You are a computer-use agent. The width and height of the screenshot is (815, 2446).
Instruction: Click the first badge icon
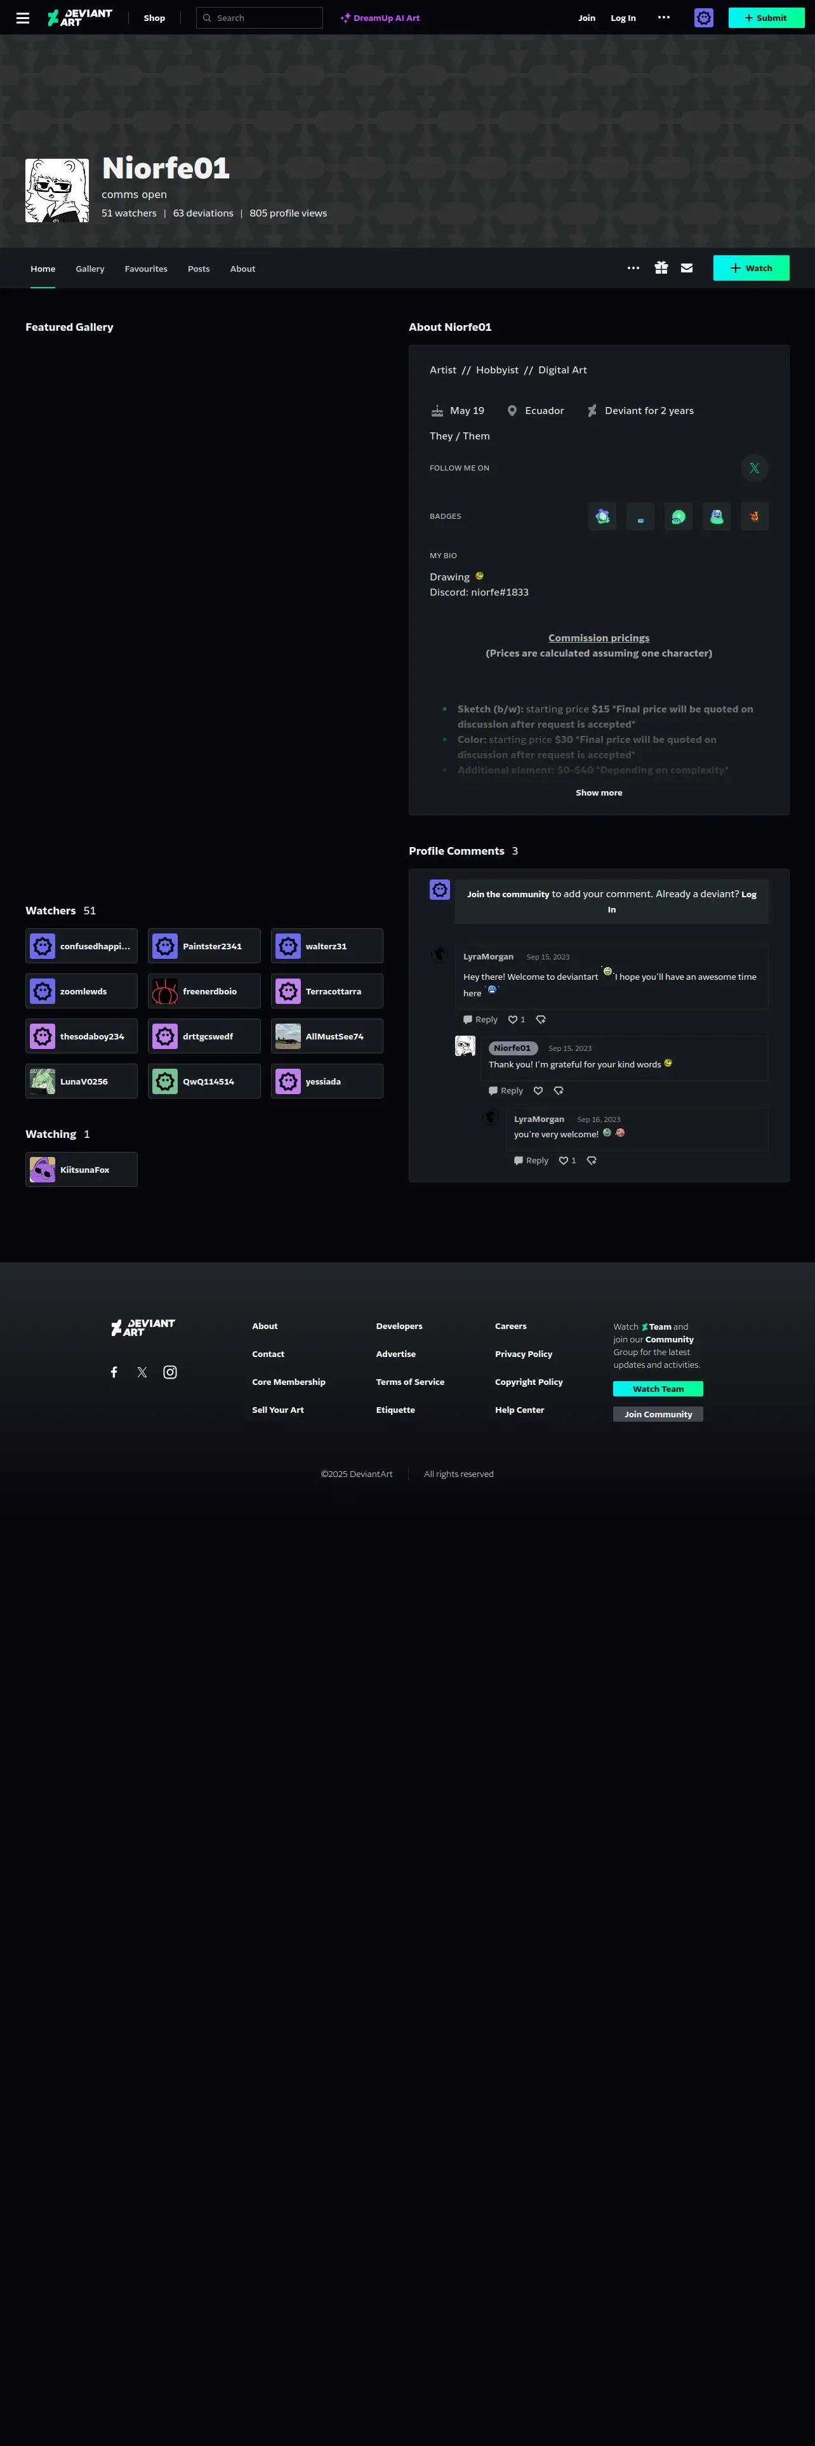click(x=602, y=516)
